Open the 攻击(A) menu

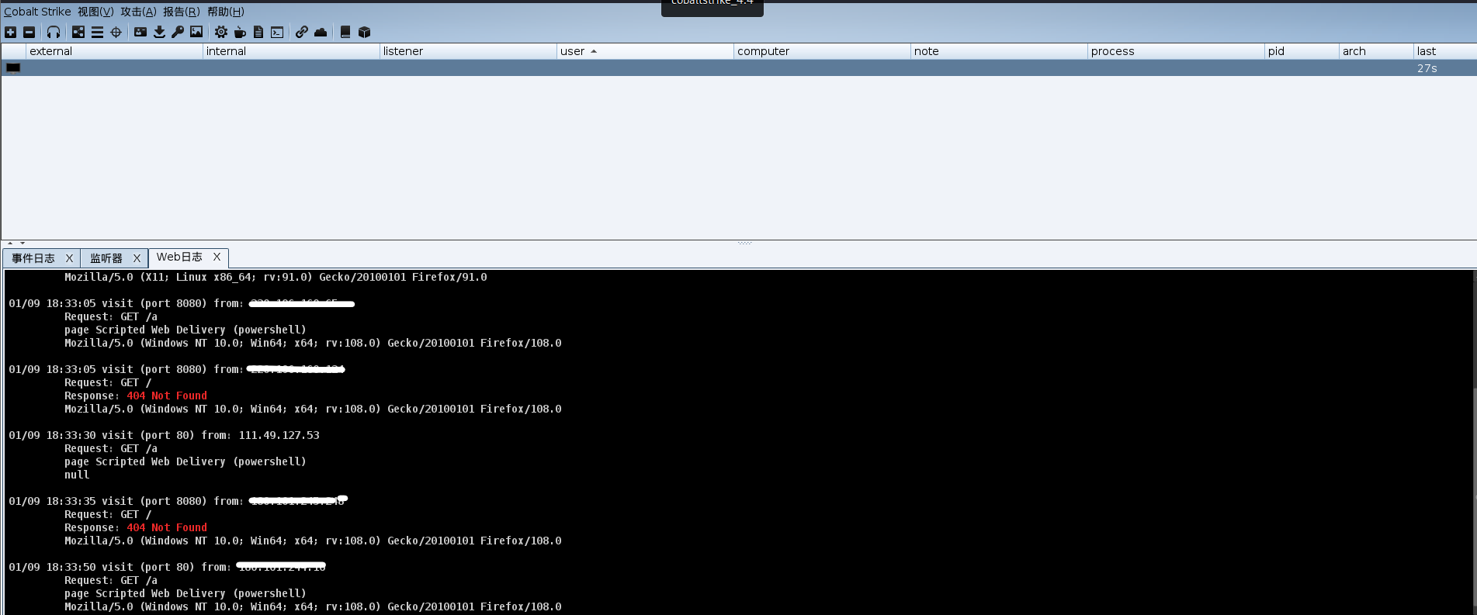coord(138,12)
